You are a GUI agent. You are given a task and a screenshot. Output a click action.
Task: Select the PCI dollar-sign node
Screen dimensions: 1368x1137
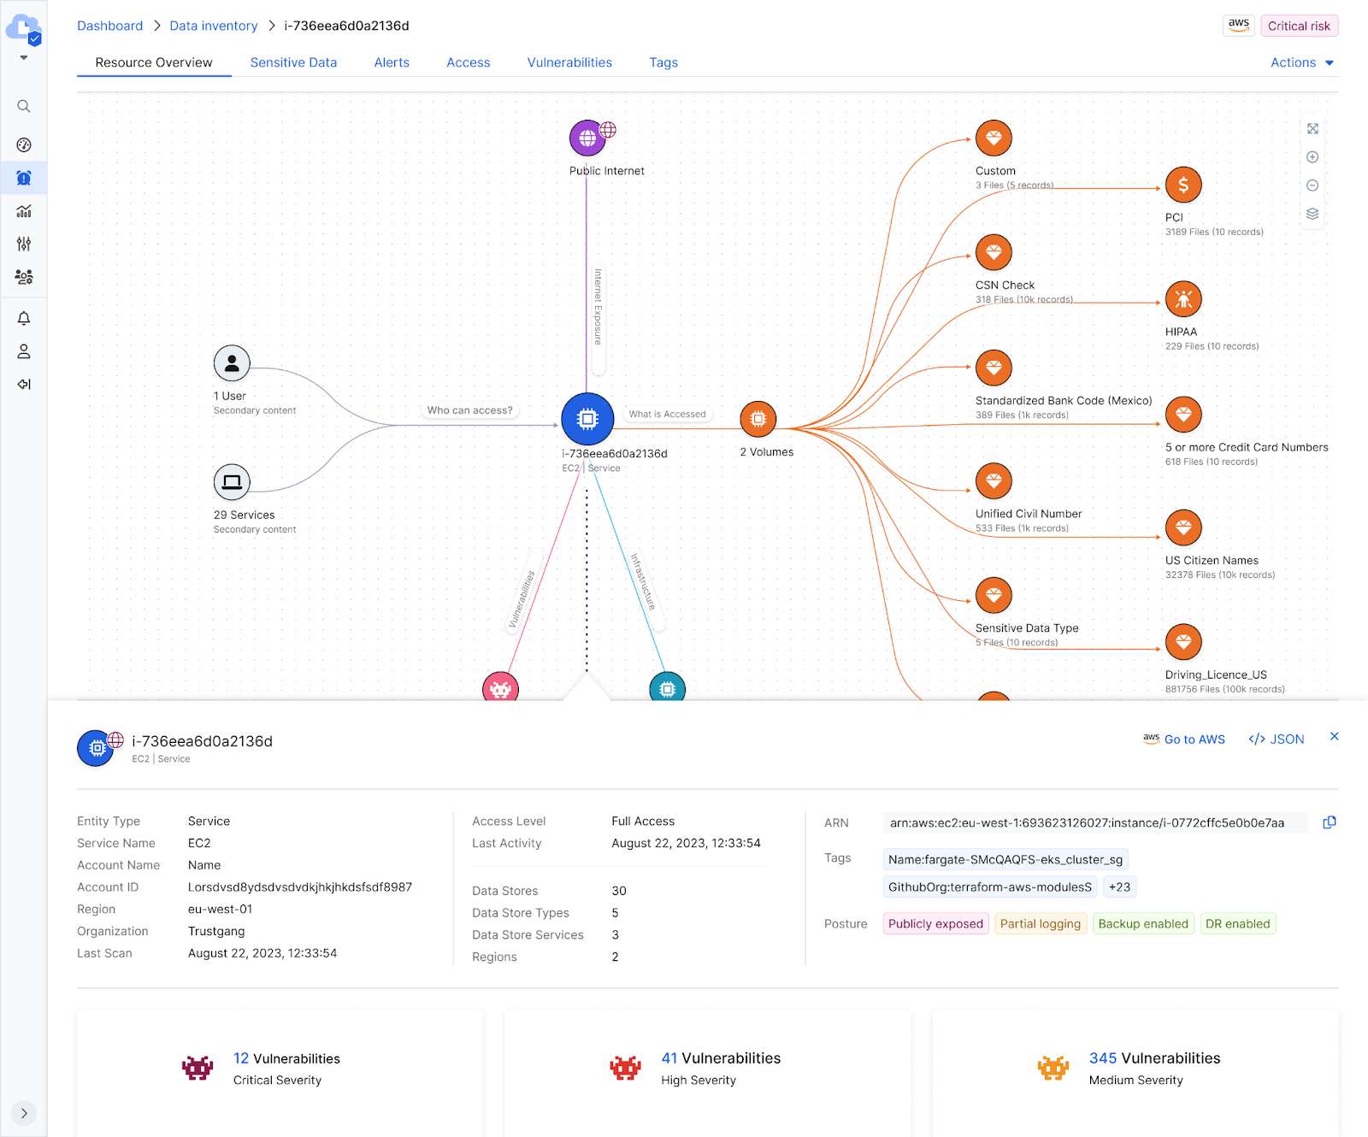[1183, 185]
